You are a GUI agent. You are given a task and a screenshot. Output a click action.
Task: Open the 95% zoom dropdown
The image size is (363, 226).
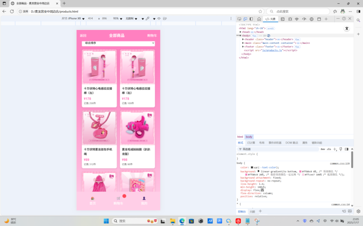tap(118, 18)
